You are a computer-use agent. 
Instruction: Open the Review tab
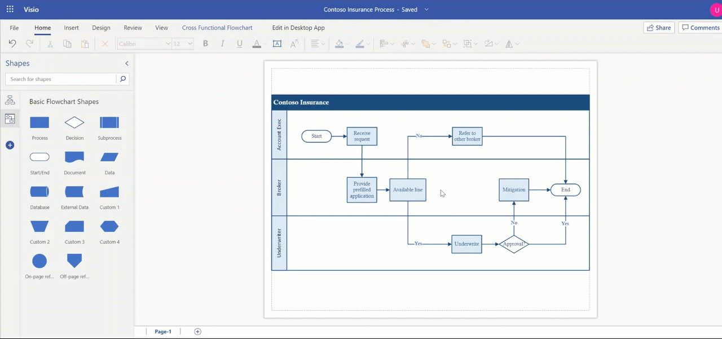coord(133,27)
